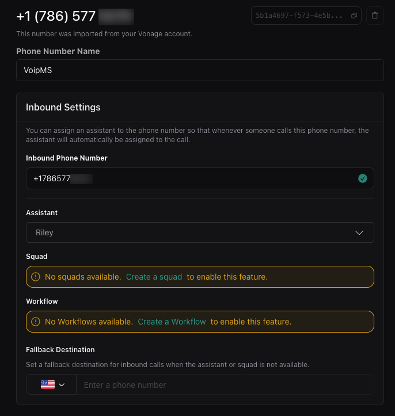Image resolution: width=395 pixels, height=416 pixels.
Task: Click the green verified checkmark icon
Action: coord(362,178)
